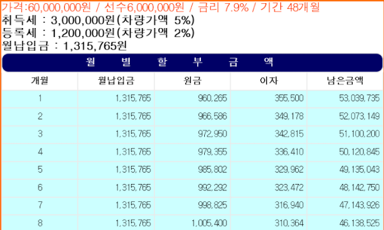This screenshot has width=384, height=230.
Task: Click the 개월 column header
Action: [40, 80]
